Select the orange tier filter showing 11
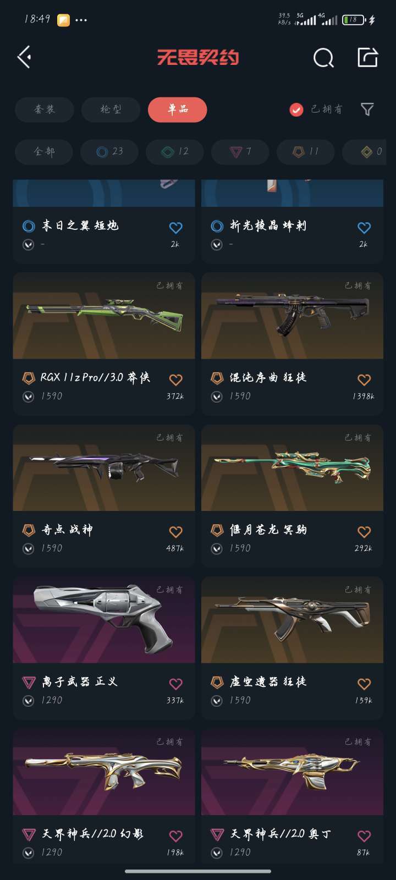 306,151
